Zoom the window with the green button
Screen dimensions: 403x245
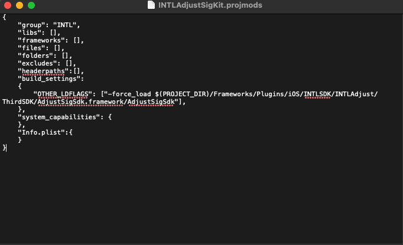(31, 5)
